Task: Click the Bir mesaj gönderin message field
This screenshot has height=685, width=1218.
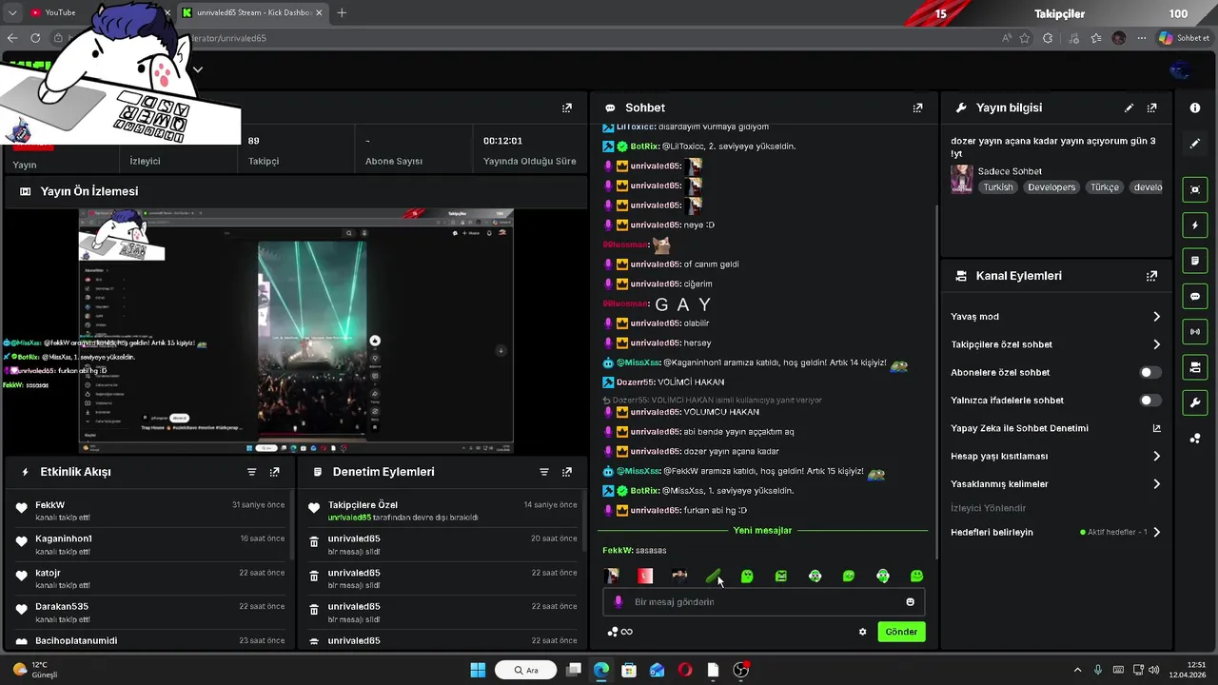Action: coord(763,602)
